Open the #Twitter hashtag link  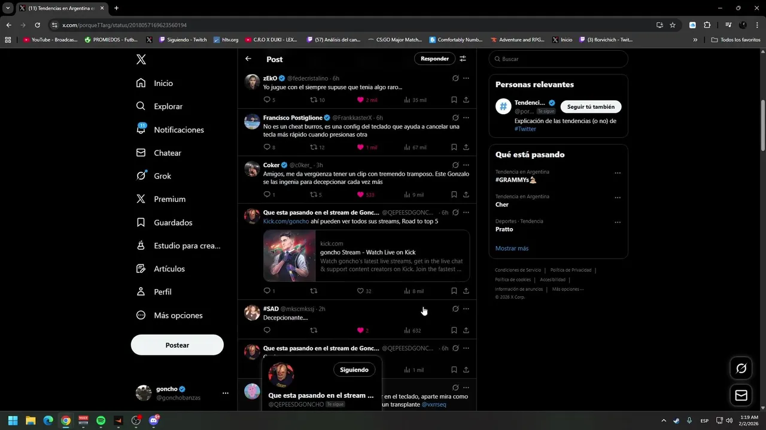525,129
